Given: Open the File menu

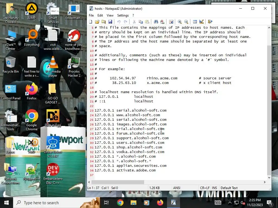Looking at the screenshot, I should (x=91, y=15).
